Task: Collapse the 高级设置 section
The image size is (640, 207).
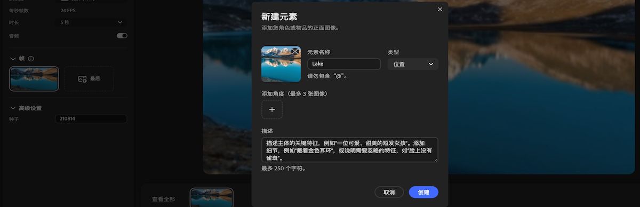Action: [13, 108]
